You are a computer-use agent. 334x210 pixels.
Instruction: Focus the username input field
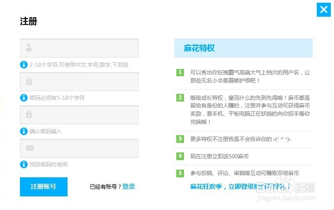[x=84, y=48]
